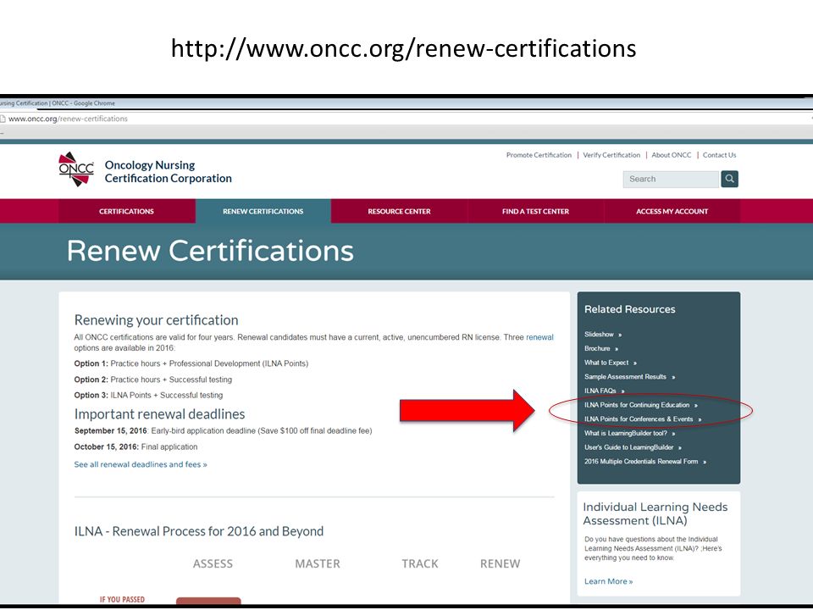Open User's Guide to LearningBuilder
The image size is (813, 610).
633,447
